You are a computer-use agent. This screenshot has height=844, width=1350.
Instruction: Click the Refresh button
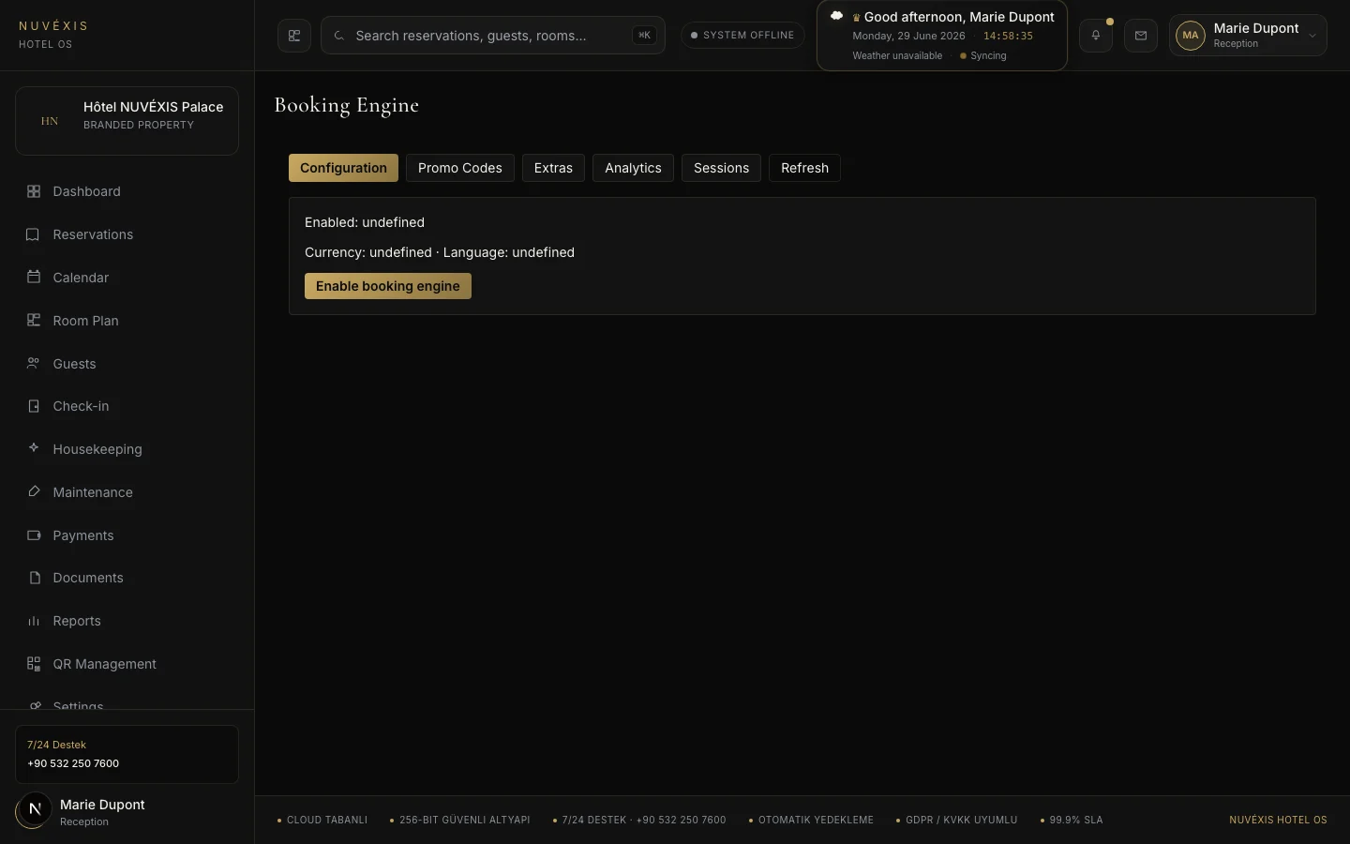pyautogui.click(x=804, y=168)
